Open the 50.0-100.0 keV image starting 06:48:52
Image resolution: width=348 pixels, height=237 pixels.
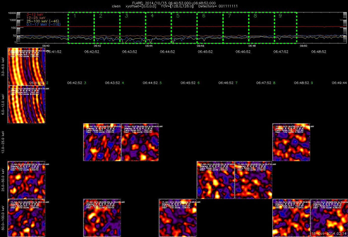point(329,218)
